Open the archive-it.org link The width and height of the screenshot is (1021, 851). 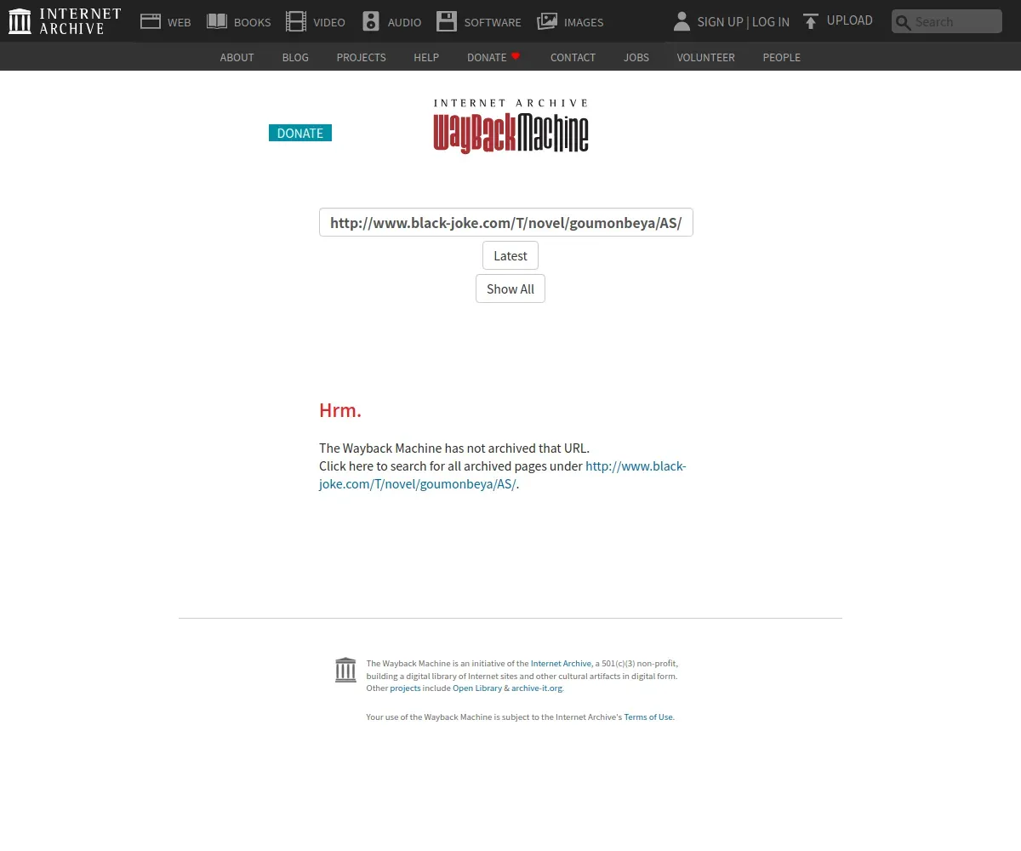537,688
